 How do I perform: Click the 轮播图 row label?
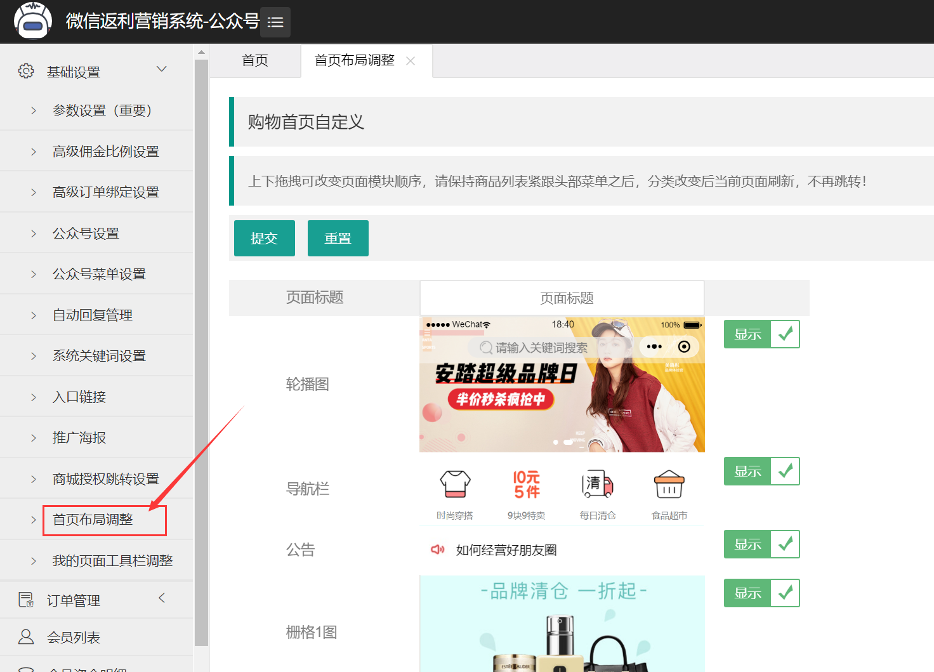click(x=308, y=384)
